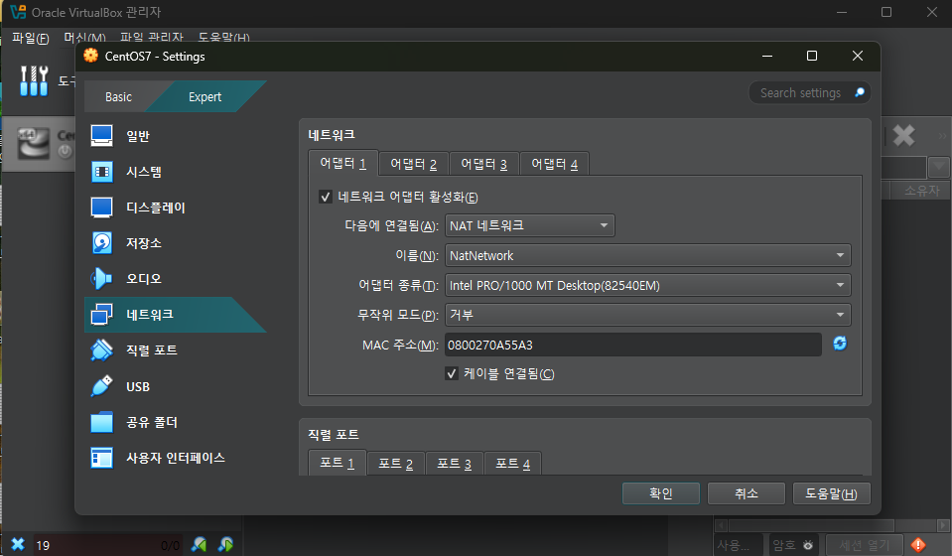Image resolution: width=952 pixels, height=556 pixels.
Task: Click the find-previous icon in bottom bar
Action: [x=200, y=544]
